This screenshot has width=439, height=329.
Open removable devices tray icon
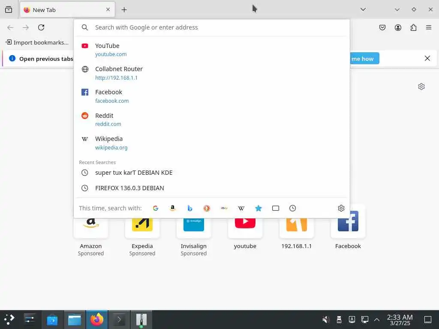click(339, 320)
